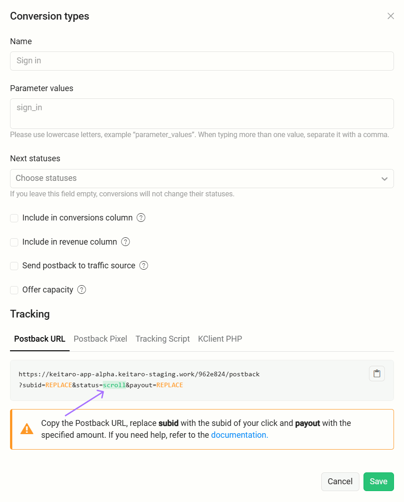Open the KClient PHP tab
404x502 pixels.
coord(220,339)
